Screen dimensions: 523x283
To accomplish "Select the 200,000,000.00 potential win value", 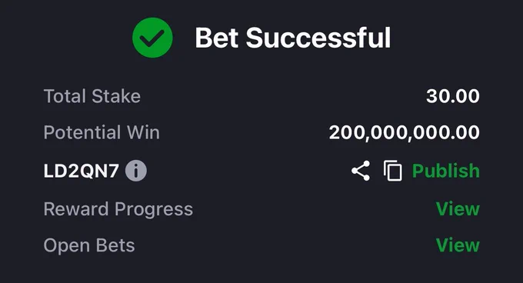I will [x=405, y=133].
